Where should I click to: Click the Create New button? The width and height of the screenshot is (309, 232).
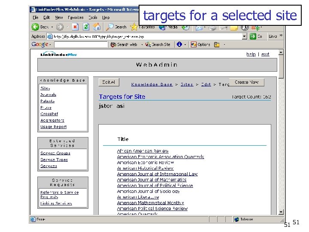click(x=246, y=82)
